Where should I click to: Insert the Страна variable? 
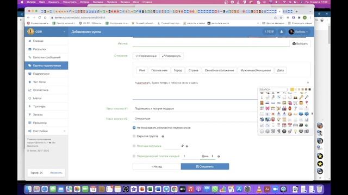point(193,70)
